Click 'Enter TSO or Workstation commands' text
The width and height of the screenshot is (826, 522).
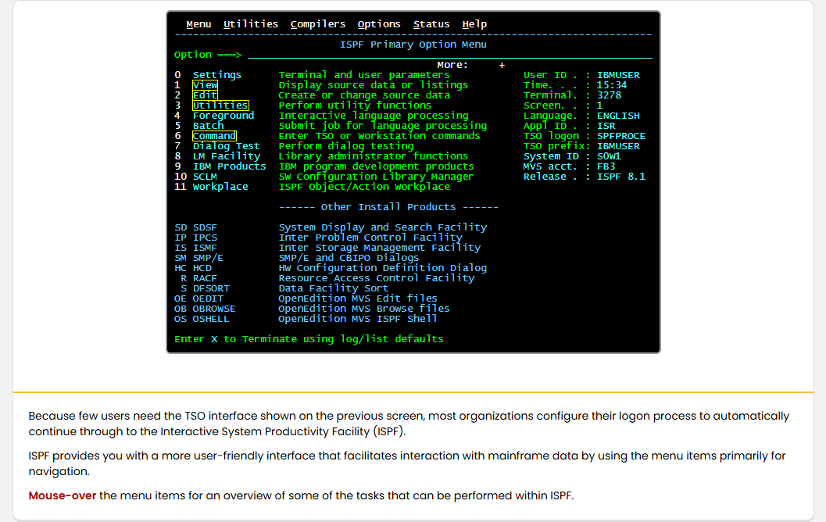click(379, 136)
